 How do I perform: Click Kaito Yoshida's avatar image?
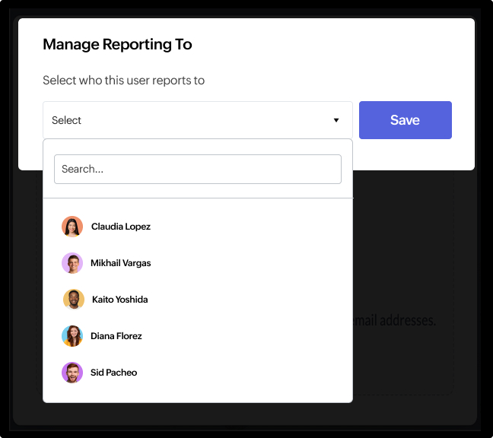click(74, 300)
